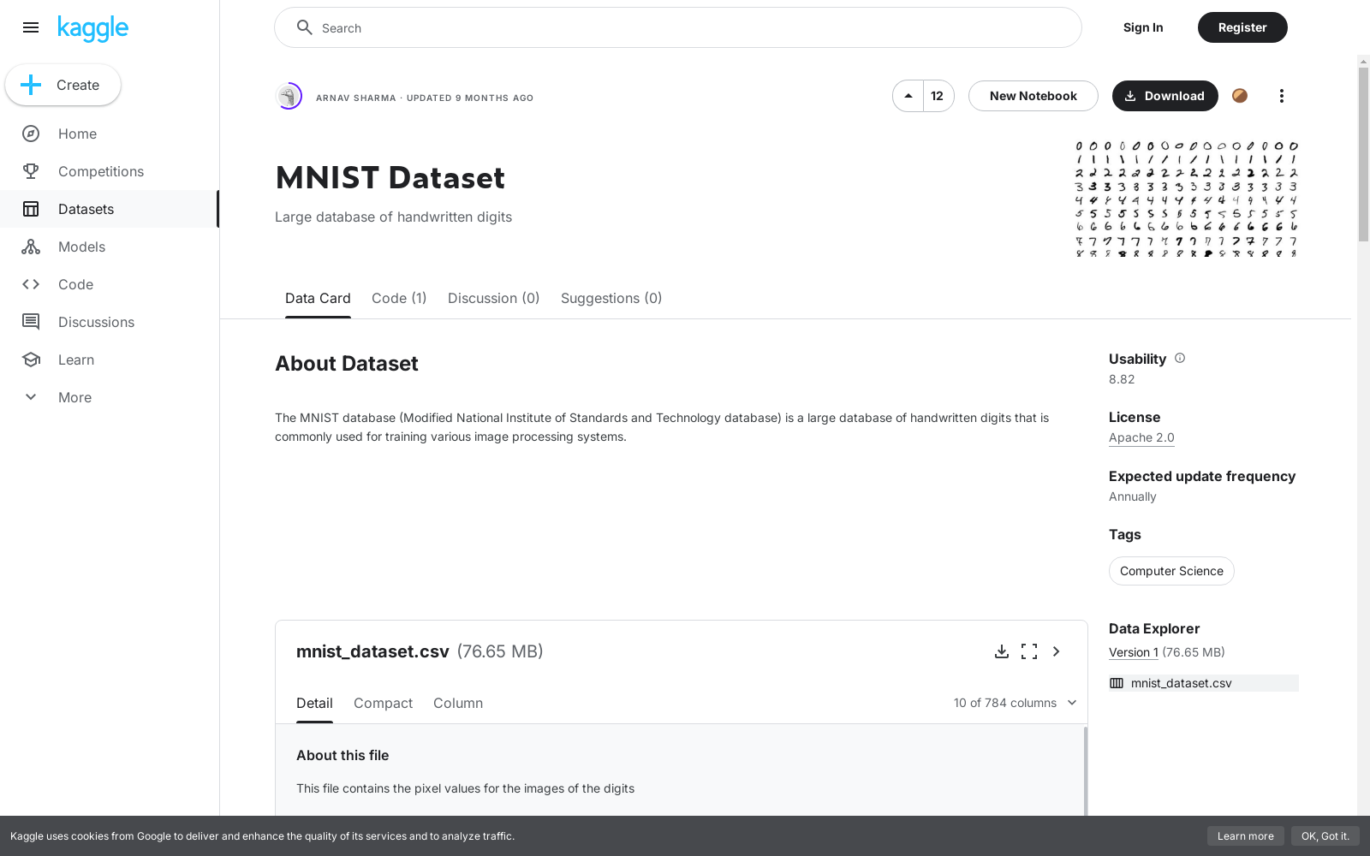Click the Computer Science tag

pos(1171,571)
